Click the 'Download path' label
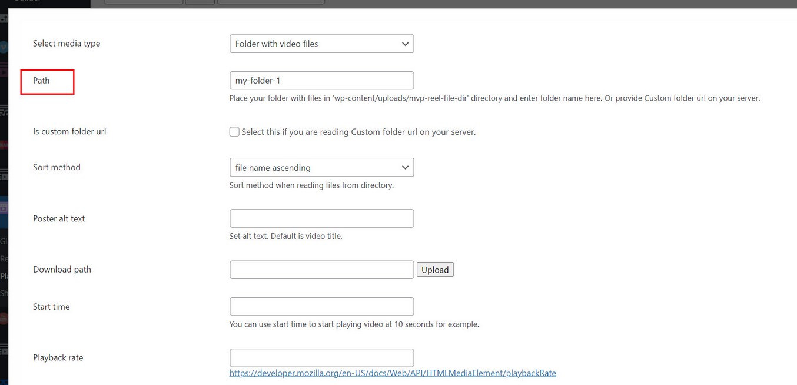Screen dimensions: 797x385 click(x=62, y=270)
